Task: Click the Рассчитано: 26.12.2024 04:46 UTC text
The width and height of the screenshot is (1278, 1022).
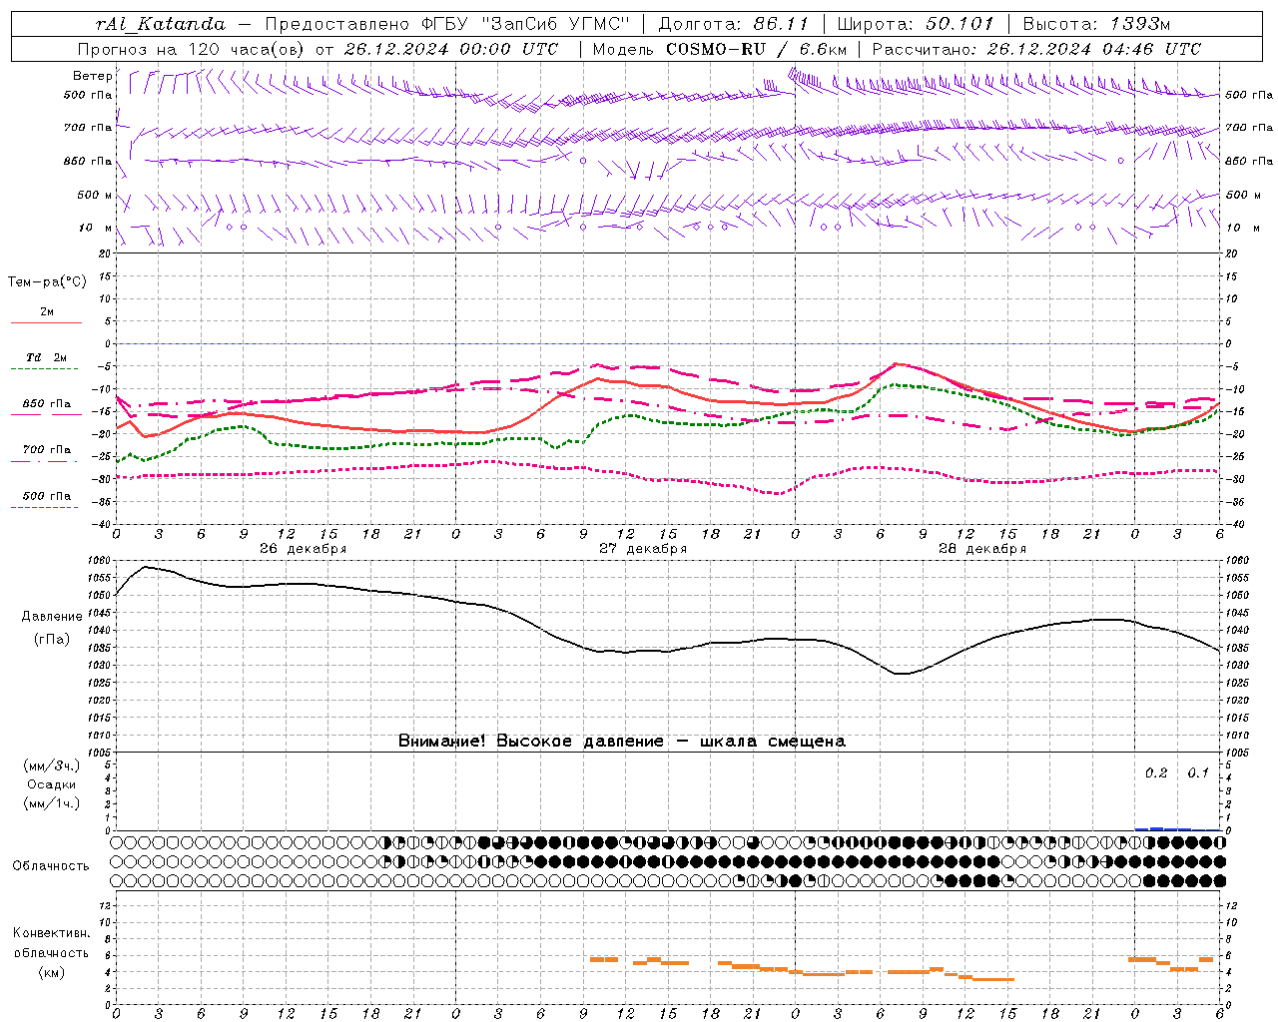Action: [x=1036, y=49]
